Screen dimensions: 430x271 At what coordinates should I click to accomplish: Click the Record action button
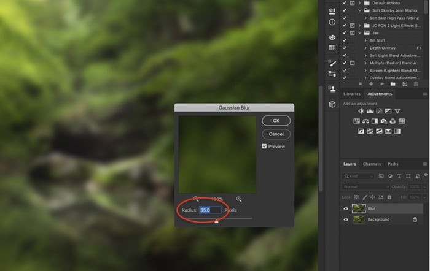tap(371, 84)
